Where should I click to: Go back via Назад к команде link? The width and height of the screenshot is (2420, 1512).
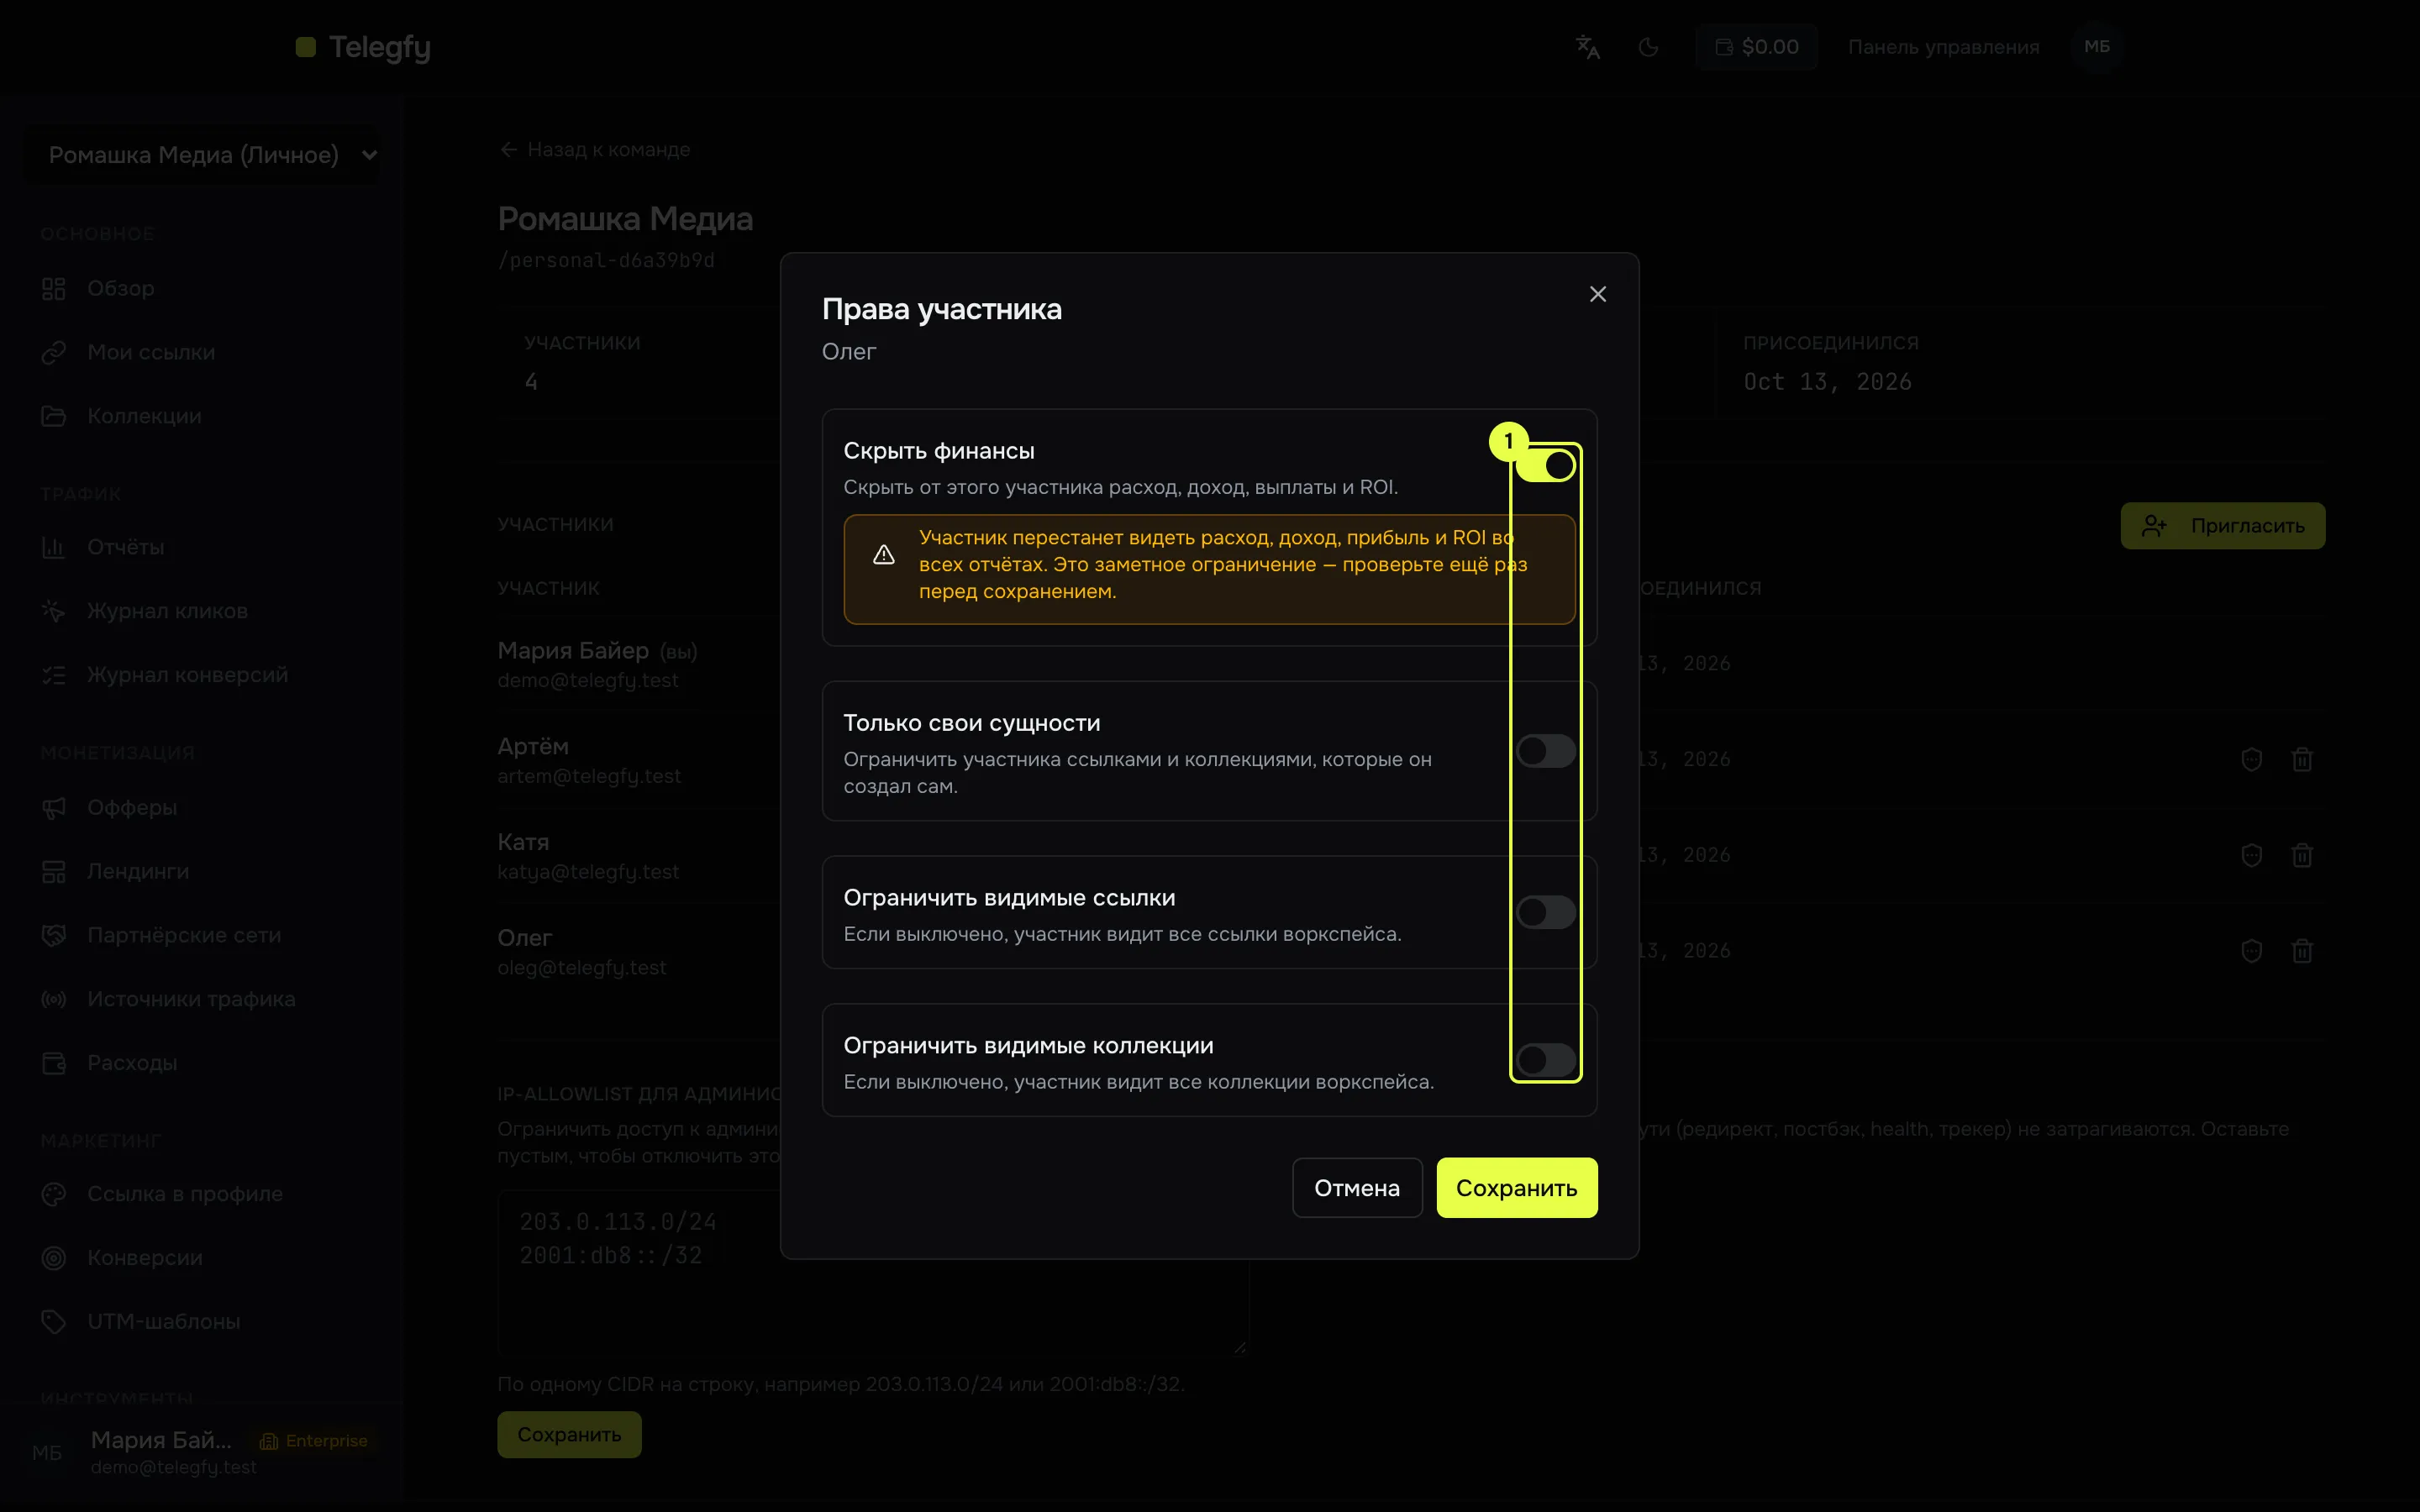595,150
